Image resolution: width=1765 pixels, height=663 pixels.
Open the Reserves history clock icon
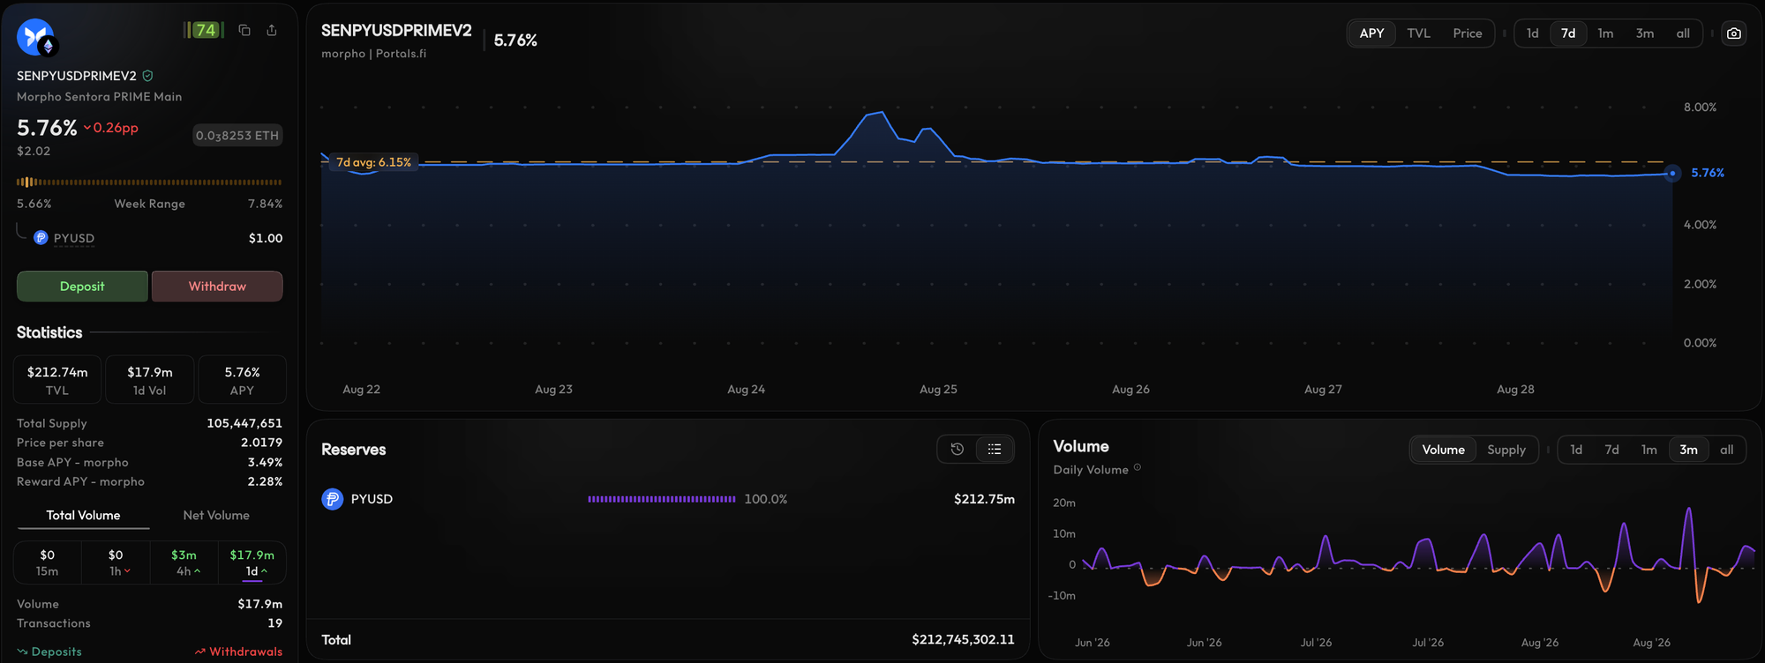pyautogui.click(x=958, y=450)
